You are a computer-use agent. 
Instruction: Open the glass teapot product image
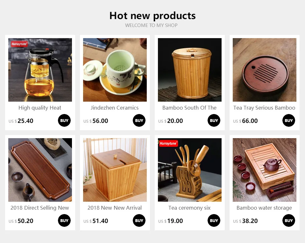pos(40,70)
